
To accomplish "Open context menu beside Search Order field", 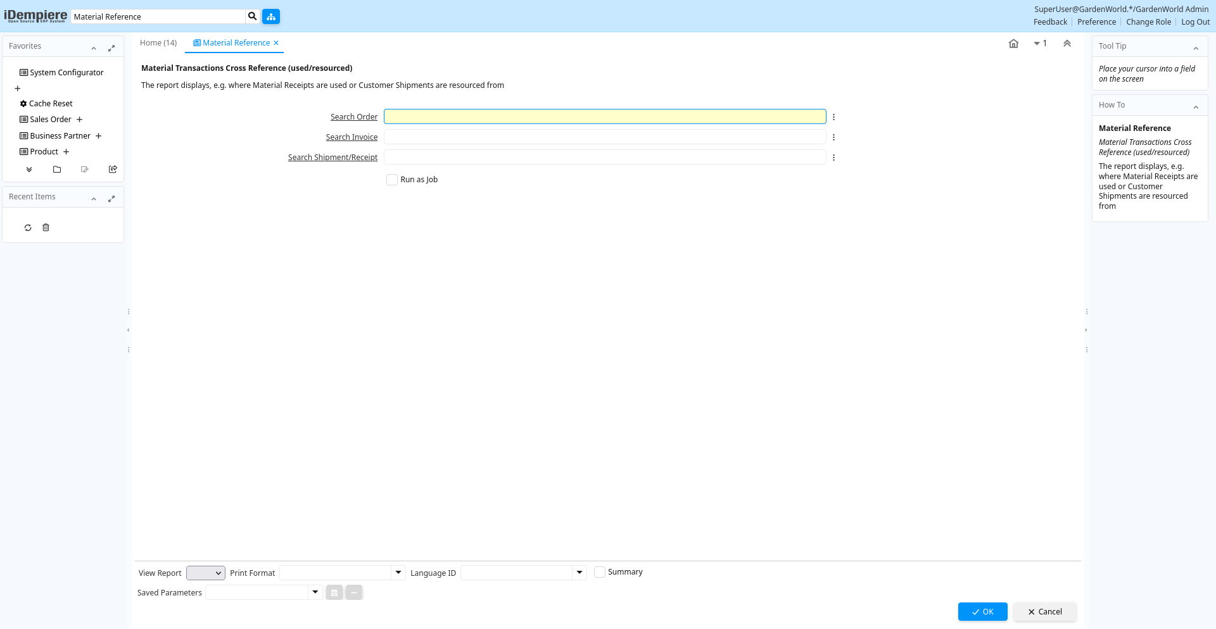I will point(833,117).
